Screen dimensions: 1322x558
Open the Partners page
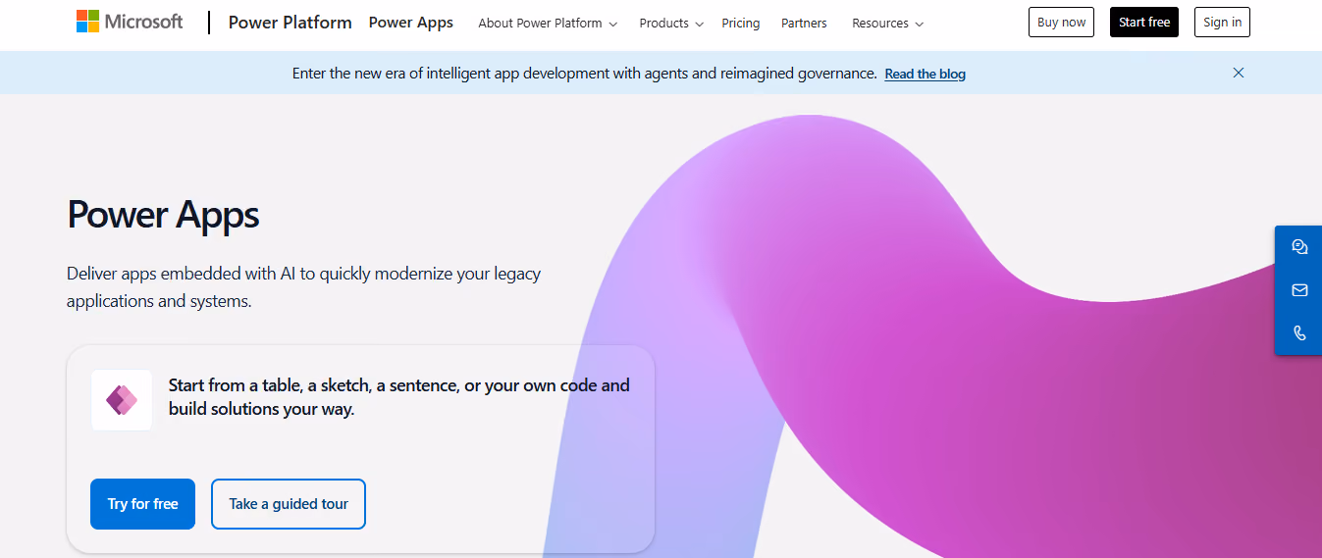pyautogui.click(x=804, y=23)
